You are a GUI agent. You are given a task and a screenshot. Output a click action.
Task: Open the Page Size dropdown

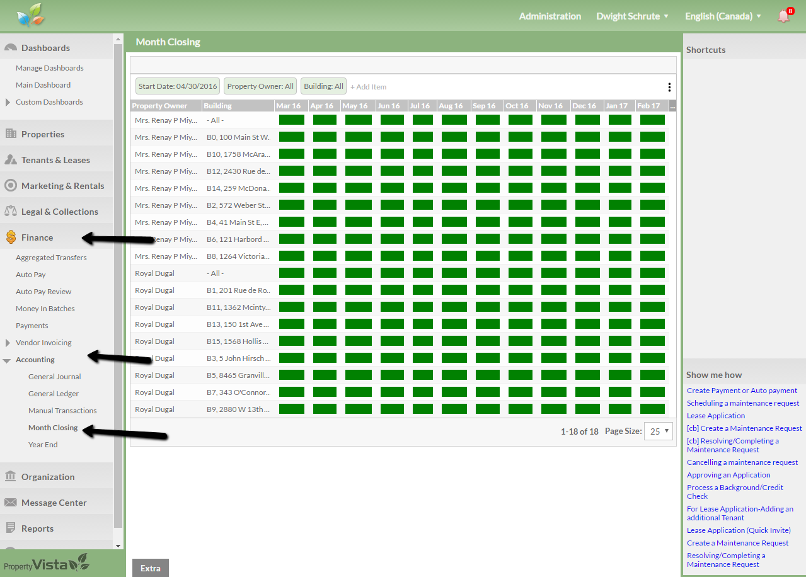click(659, 431)
